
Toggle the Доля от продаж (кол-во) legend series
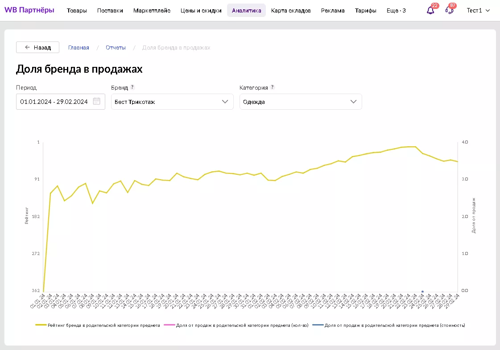point(236,325)
